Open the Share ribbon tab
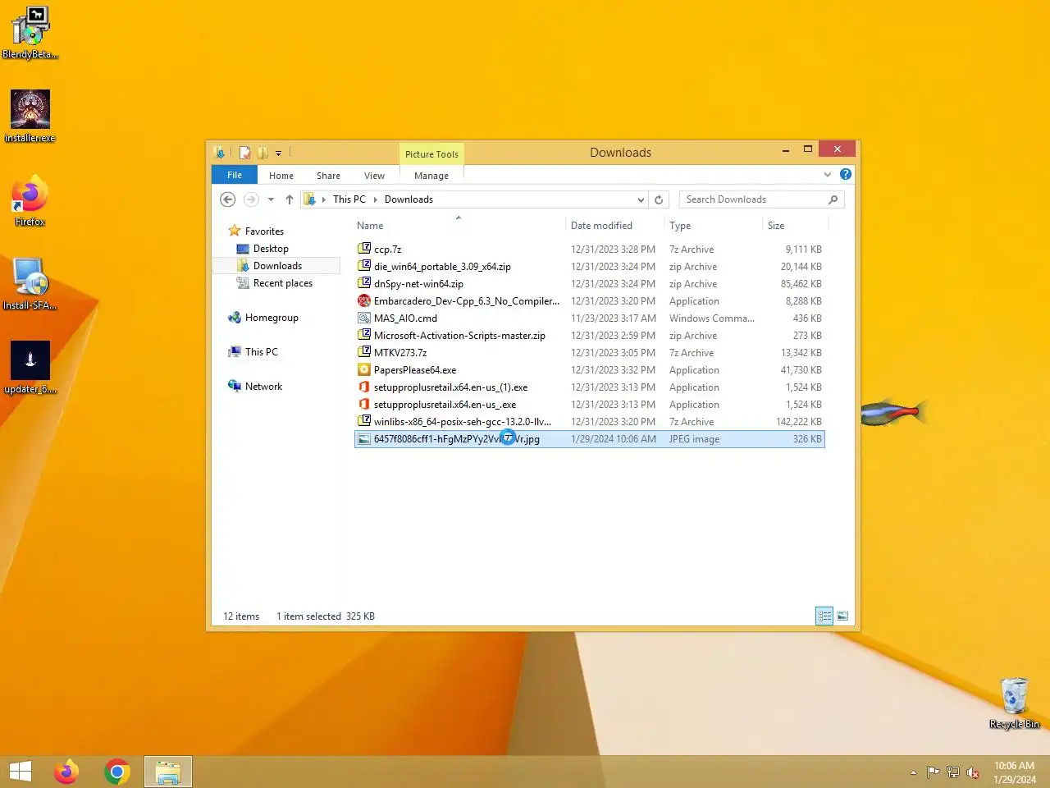 click(328, 176)
